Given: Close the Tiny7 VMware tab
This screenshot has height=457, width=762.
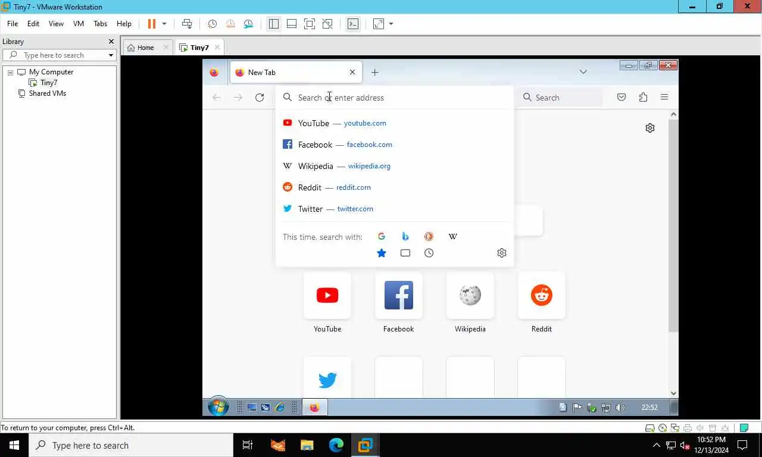Looking at the screenshot, I should (x=217, y=48).
